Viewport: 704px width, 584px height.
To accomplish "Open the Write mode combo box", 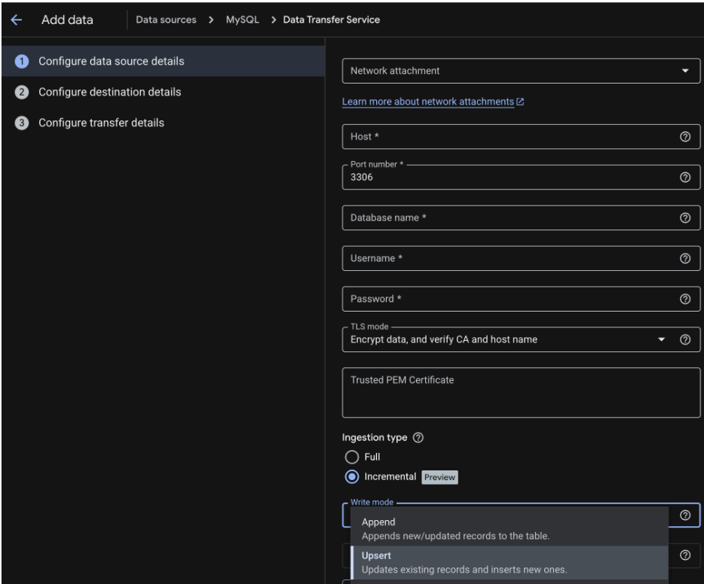I will click(521, 515).
